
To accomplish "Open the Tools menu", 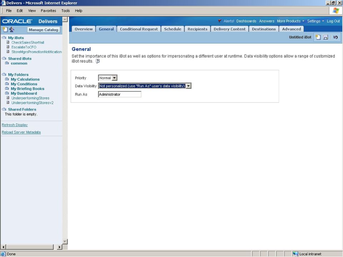I will [65, 10].
